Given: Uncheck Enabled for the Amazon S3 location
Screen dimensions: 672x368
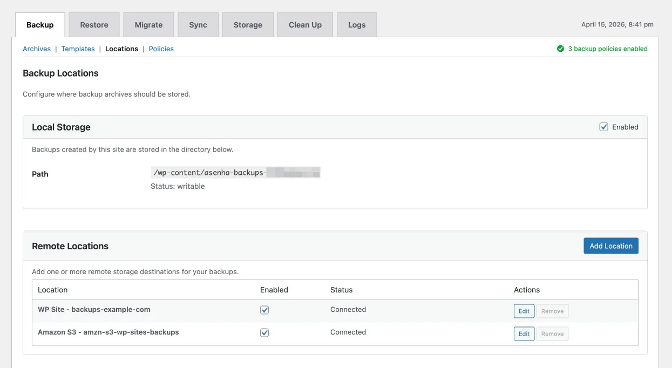Looking at the screenshot, I should click(x=264, y=332).
